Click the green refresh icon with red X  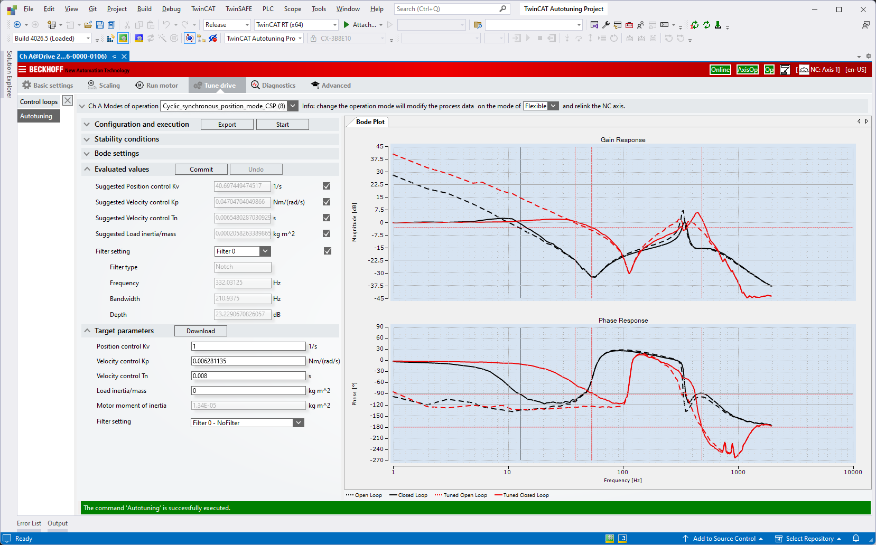(x=694, y=25)
